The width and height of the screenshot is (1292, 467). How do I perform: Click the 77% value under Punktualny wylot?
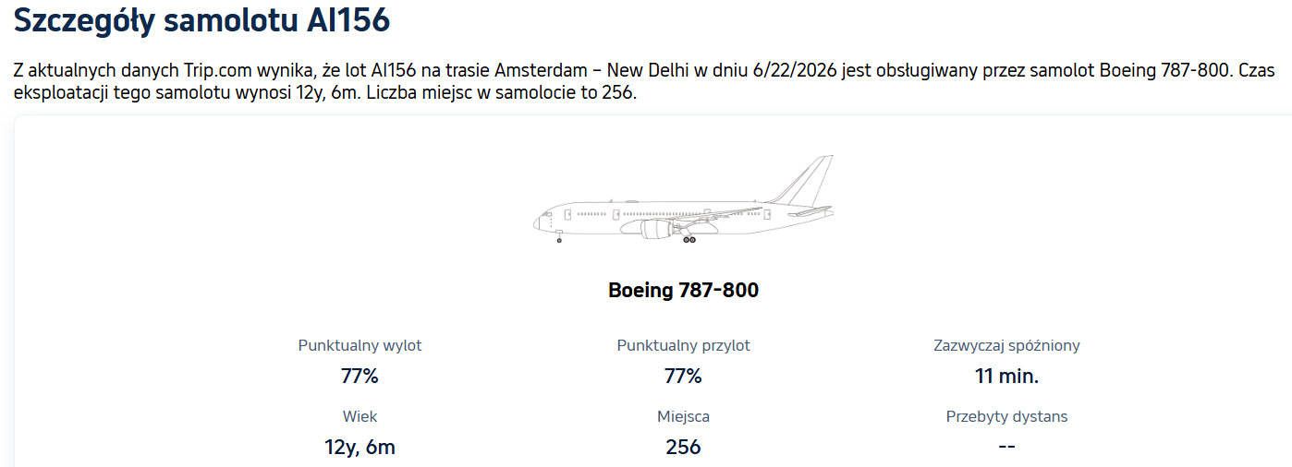click(360, 377)
